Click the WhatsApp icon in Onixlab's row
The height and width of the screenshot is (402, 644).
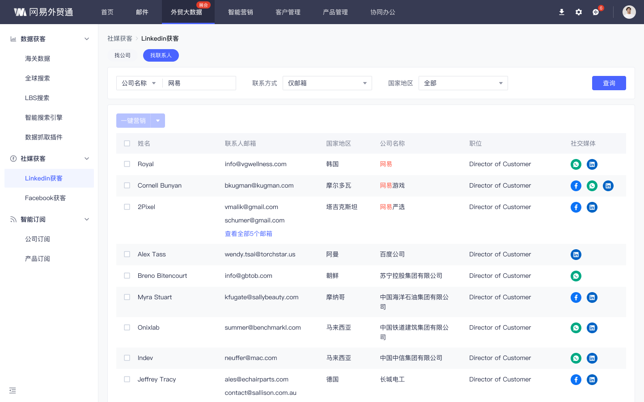click(576, 328)
